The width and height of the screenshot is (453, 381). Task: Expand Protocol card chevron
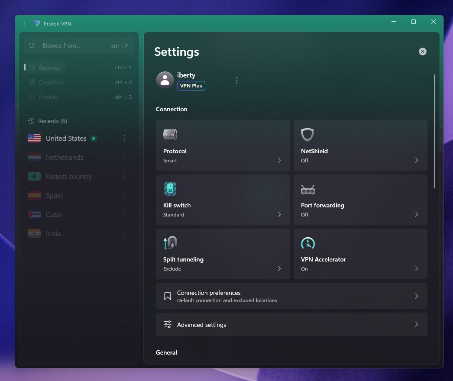tap(279, 160)
